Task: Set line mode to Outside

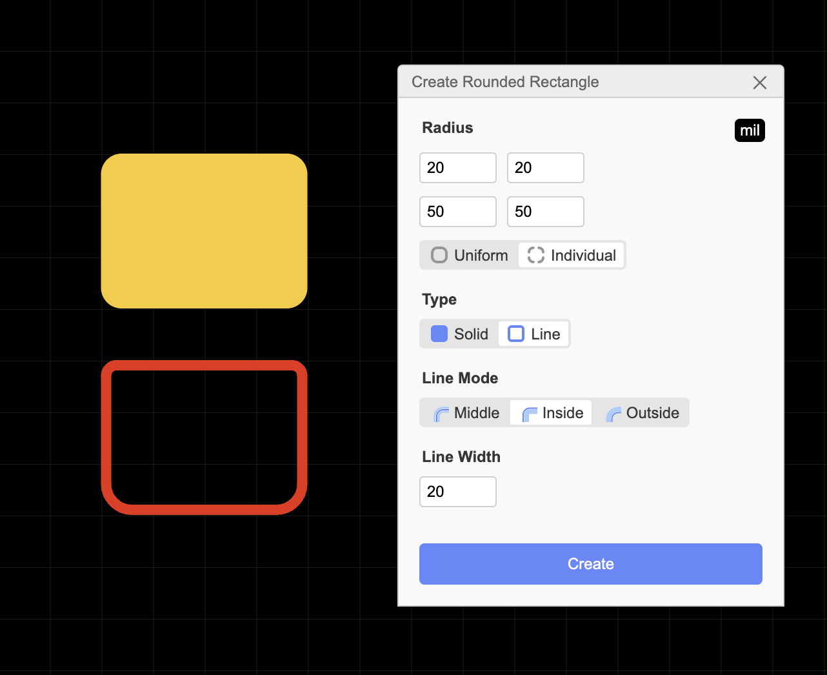Action: pyautogui.click(x=641, y=413)
